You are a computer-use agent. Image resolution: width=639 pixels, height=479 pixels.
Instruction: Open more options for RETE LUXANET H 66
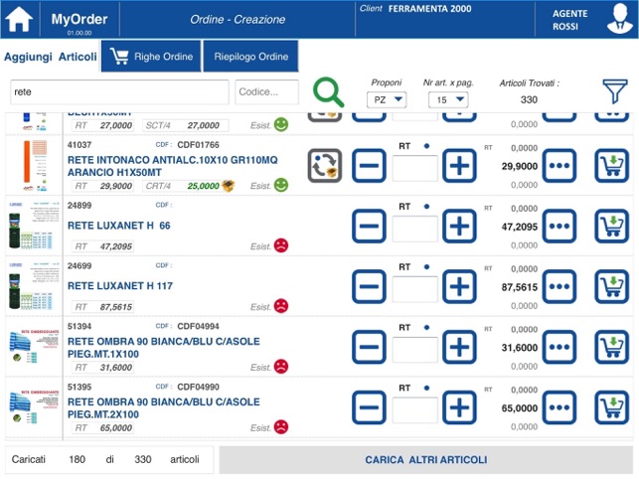(559, 226)
